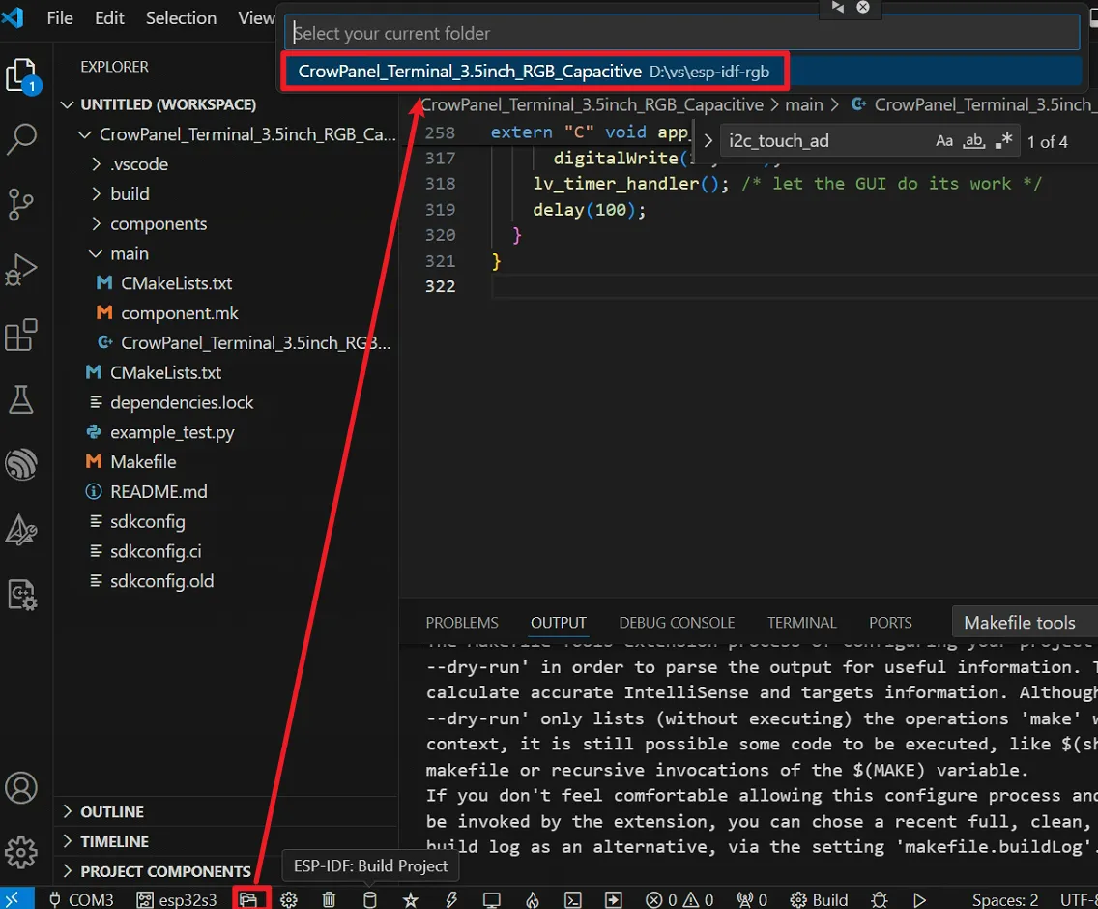Open dependencies.lock file

(182, 402)
